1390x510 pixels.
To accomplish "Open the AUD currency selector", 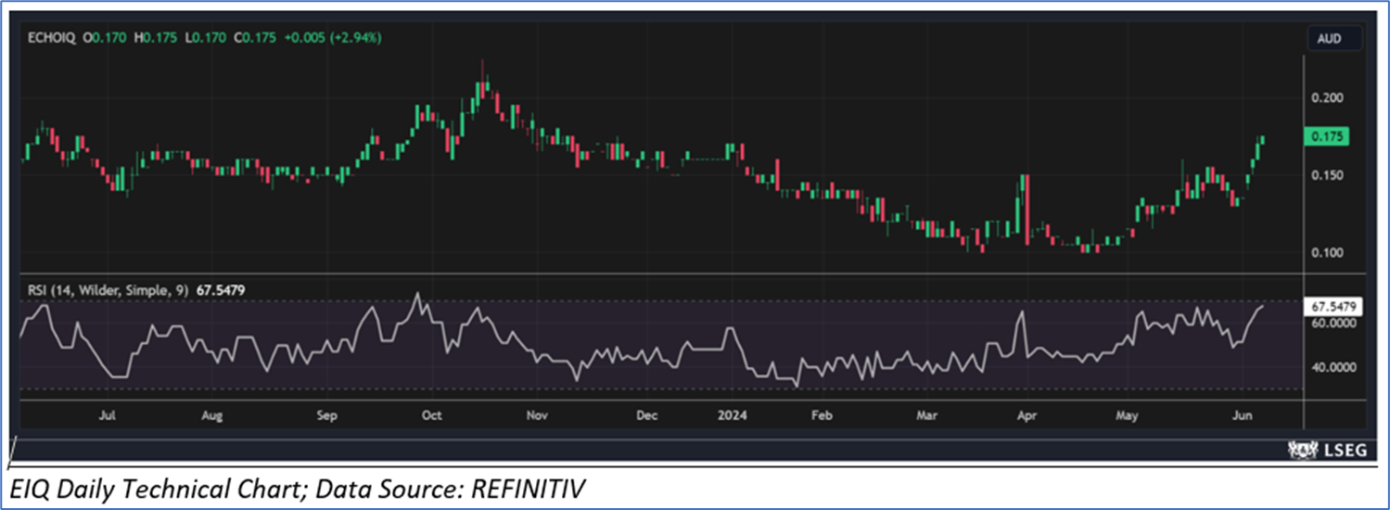I will [1335, 39].
